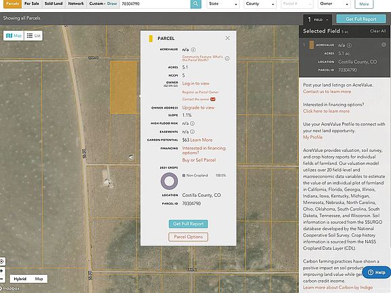Viewport: 391px width, 293px height.
Task: Open AcreValue info in Selected Field panel
Action: (349, 45)
